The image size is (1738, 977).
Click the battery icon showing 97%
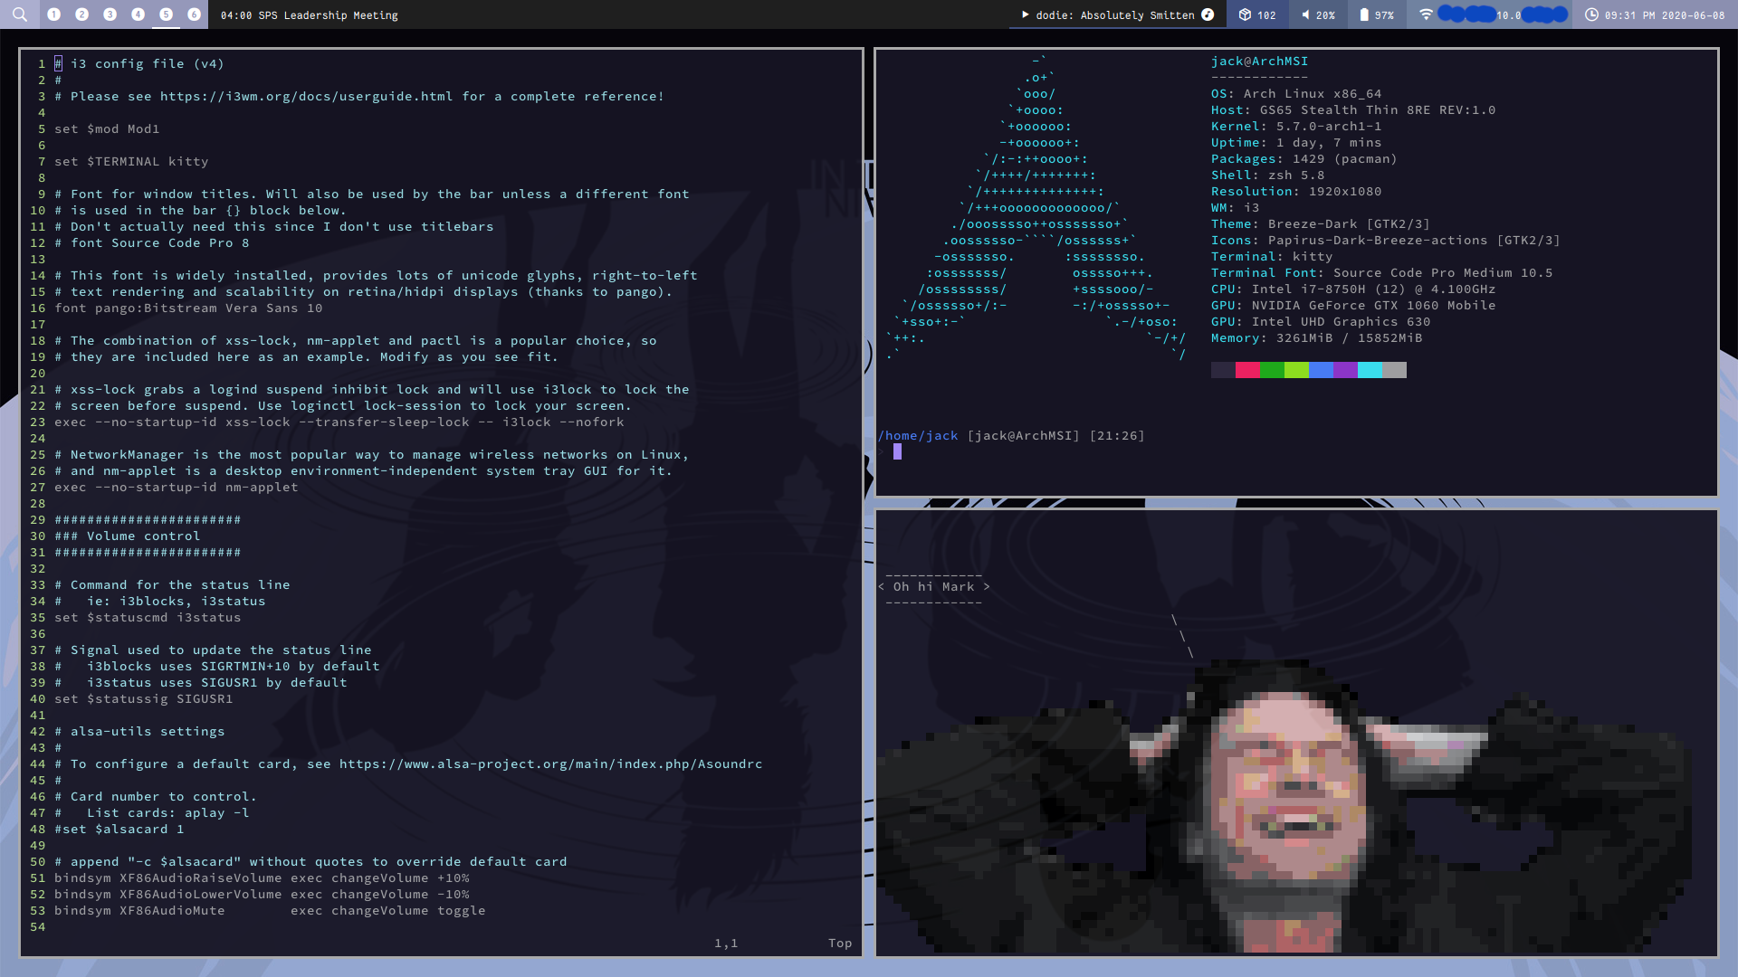1364,14
